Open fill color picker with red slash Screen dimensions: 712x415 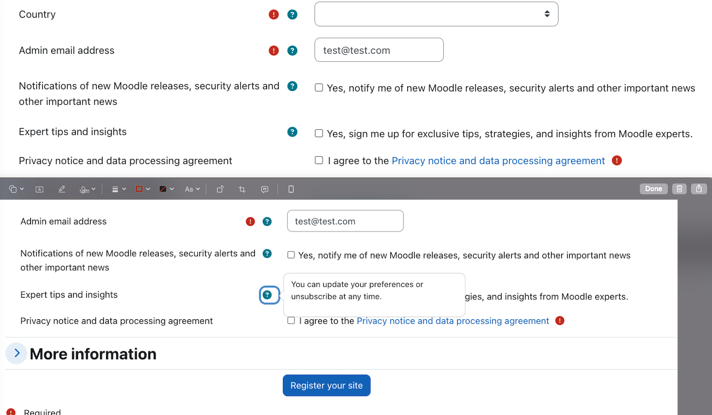pos(166,189)
